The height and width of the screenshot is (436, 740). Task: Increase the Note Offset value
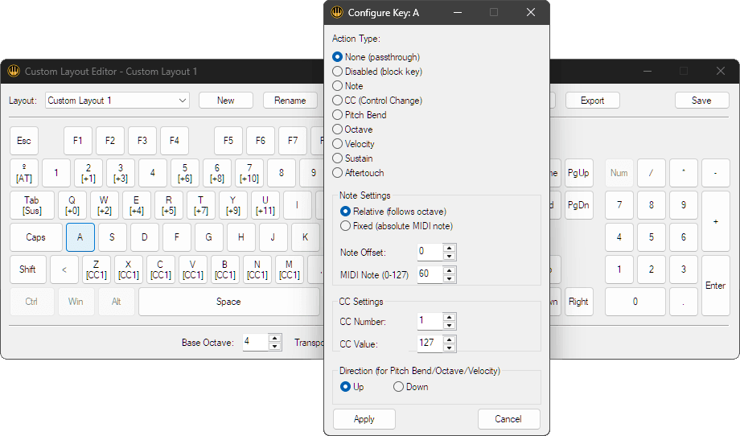tap(450, 249)
